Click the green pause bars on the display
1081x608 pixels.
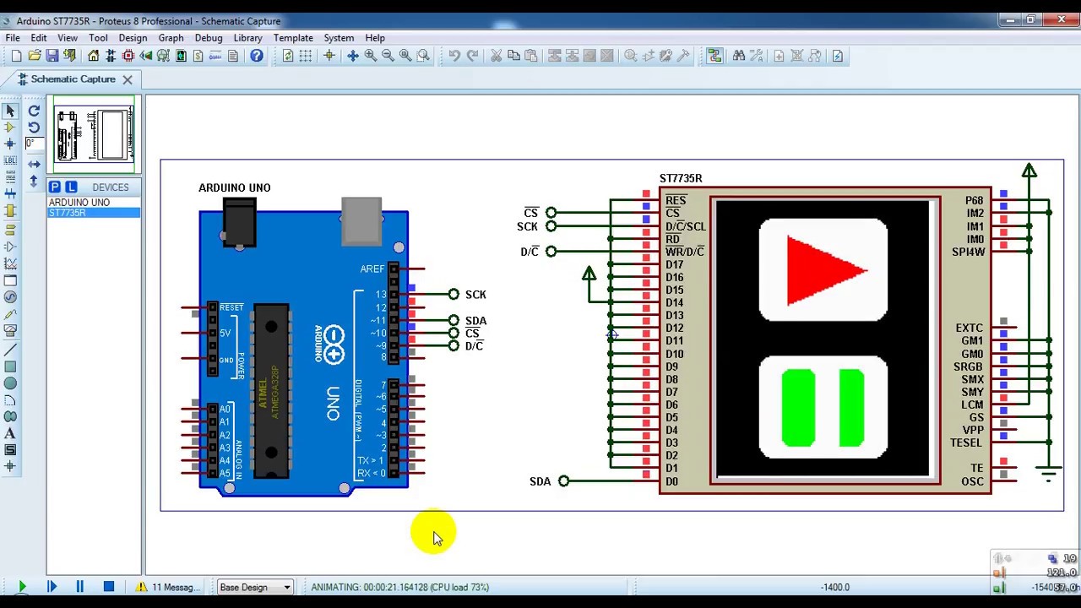823,407
